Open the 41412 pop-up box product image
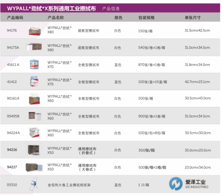This screenshot has width=222, height=195. coord(34,81)
